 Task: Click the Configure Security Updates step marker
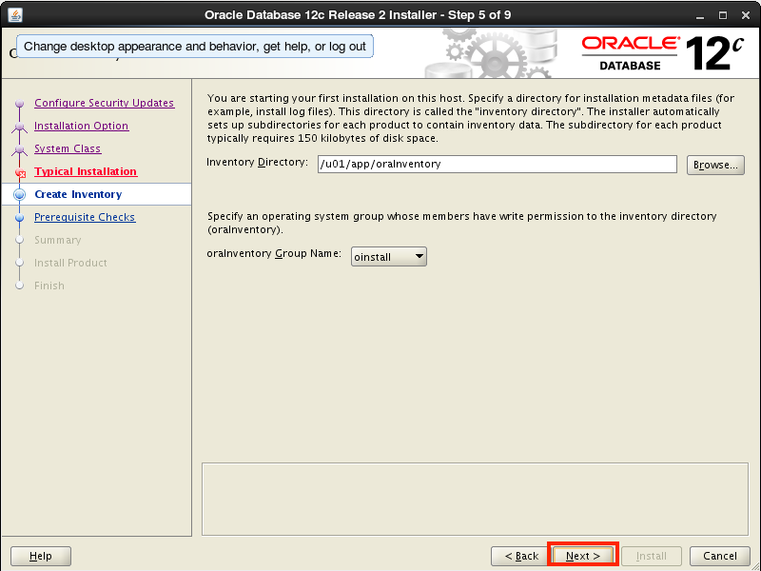19,104
